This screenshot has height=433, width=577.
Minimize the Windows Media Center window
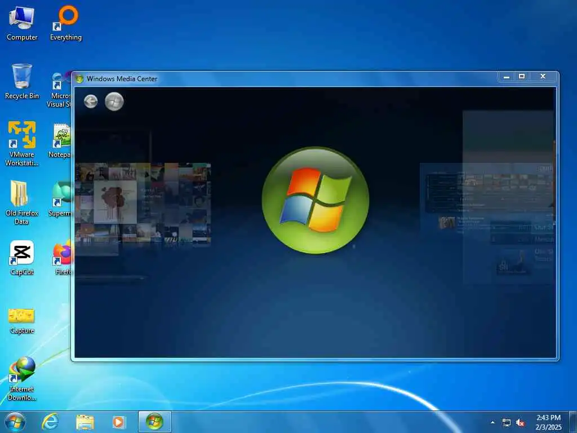(x=507, y=77)
